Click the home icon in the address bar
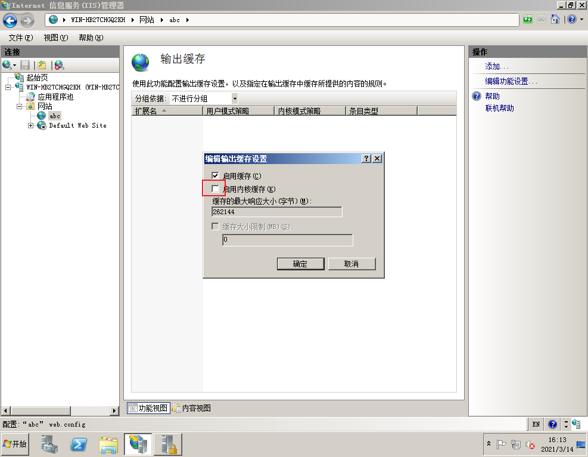Screen dimensions: 588x457 point(555,19)
